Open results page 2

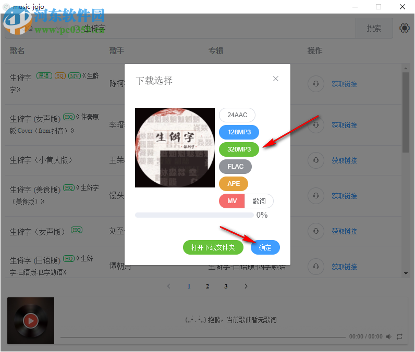coord(207,286)
